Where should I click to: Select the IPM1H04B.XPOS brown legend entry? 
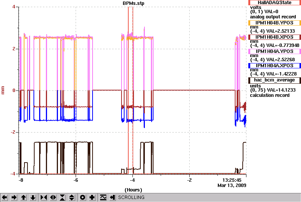[x=275, y=37]
